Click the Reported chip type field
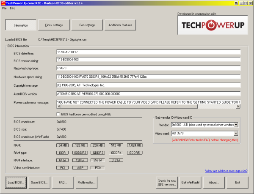This screenshot has width=254, height=194. tap(149, 68)
